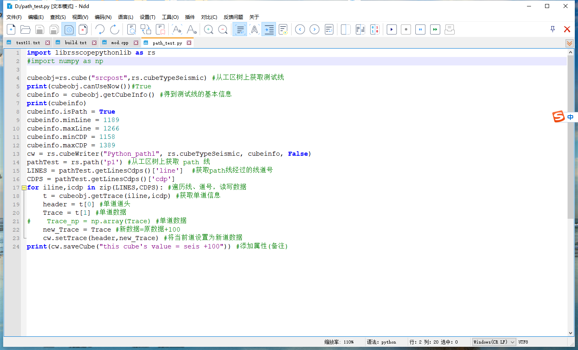Open the find in document icon
This screenshot has width=578, height=350.
coord(131,29)
